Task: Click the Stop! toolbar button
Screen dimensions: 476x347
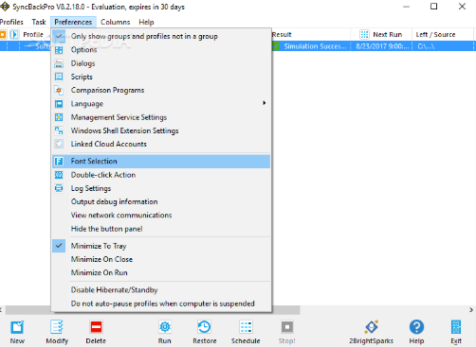Action: (287, 332)
